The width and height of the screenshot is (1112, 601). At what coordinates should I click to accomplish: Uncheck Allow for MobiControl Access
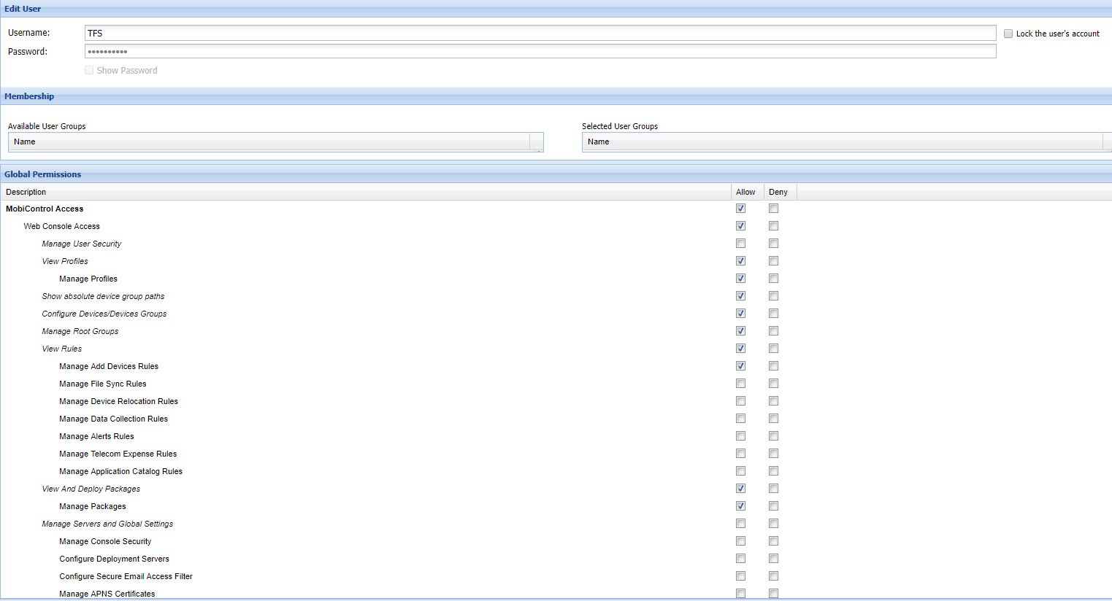(x=740, y=209)
